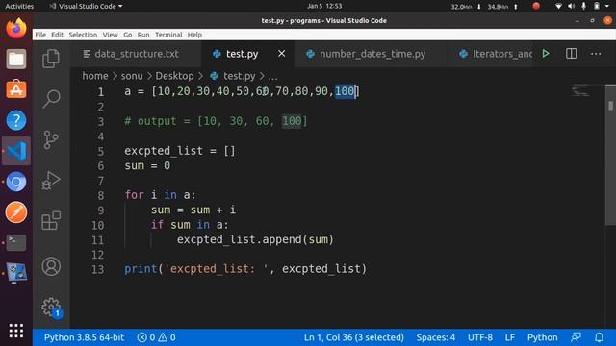Click the editor vertical scrollbar
The image size is (616, 346).
610,156
